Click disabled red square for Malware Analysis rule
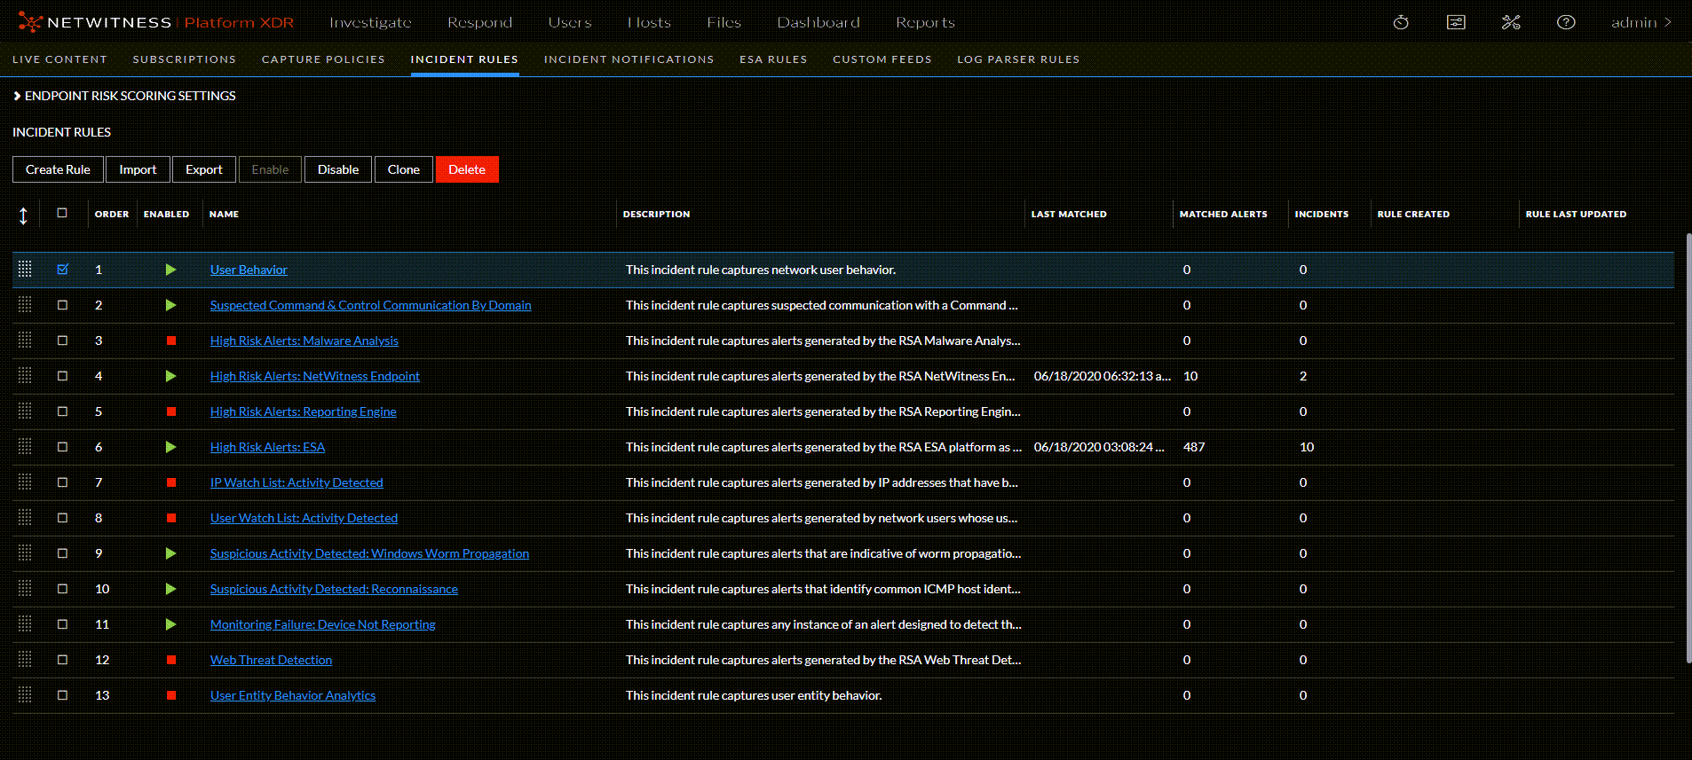Screen dimensions: 1692x760 click(x=171, y=341)
